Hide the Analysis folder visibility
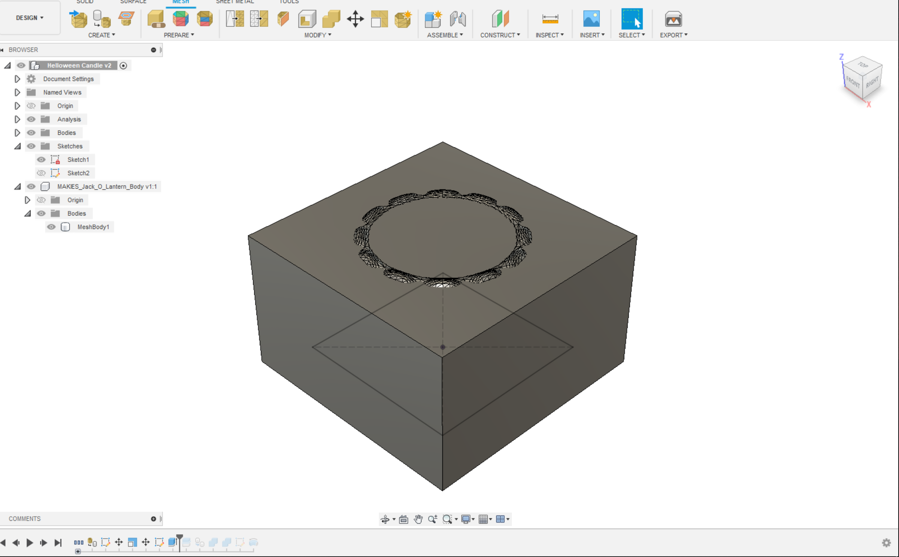Image resolution: width=899 pixels, height=557 pixels. click(31, 119)
